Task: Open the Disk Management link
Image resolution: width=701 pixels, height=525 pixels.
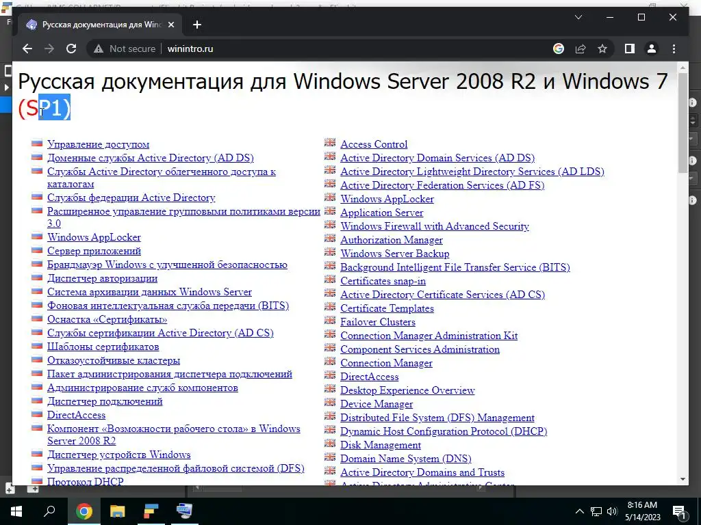Action: point(381,446)
